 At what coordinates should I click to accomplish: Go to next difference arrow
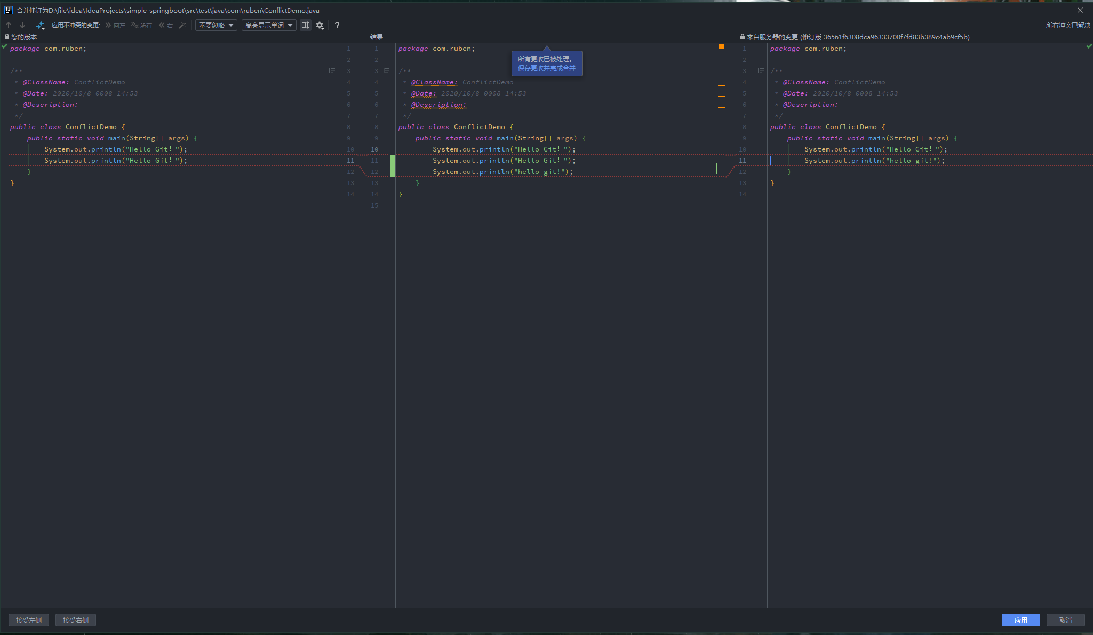coord(22,25)
